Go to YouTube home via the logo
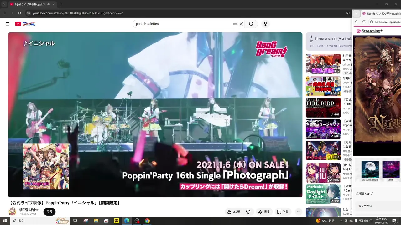This screenshot has height=225, width=401. [25, 24]
